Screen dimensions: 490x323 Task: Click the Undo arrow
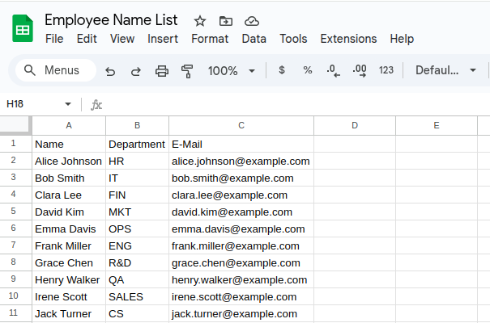click(x=110, y=71)
